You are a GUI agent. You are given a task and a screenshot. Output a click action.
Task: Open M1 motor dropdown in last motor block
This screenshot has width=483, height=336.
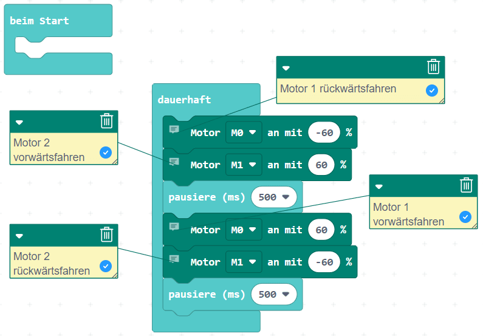tap(244, 262)
